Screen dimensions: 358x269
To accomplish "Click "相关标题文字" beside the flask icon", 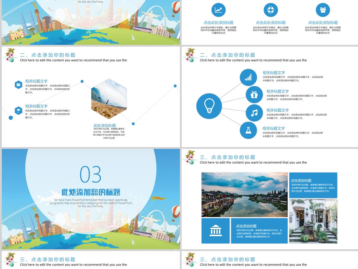I will [x=274, y=129].
